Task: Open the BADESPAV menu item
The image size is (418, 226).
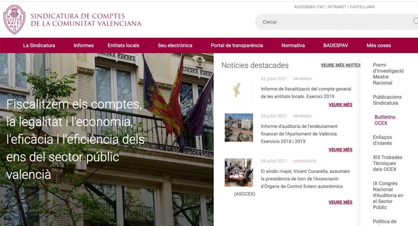Action: point(336,46)
